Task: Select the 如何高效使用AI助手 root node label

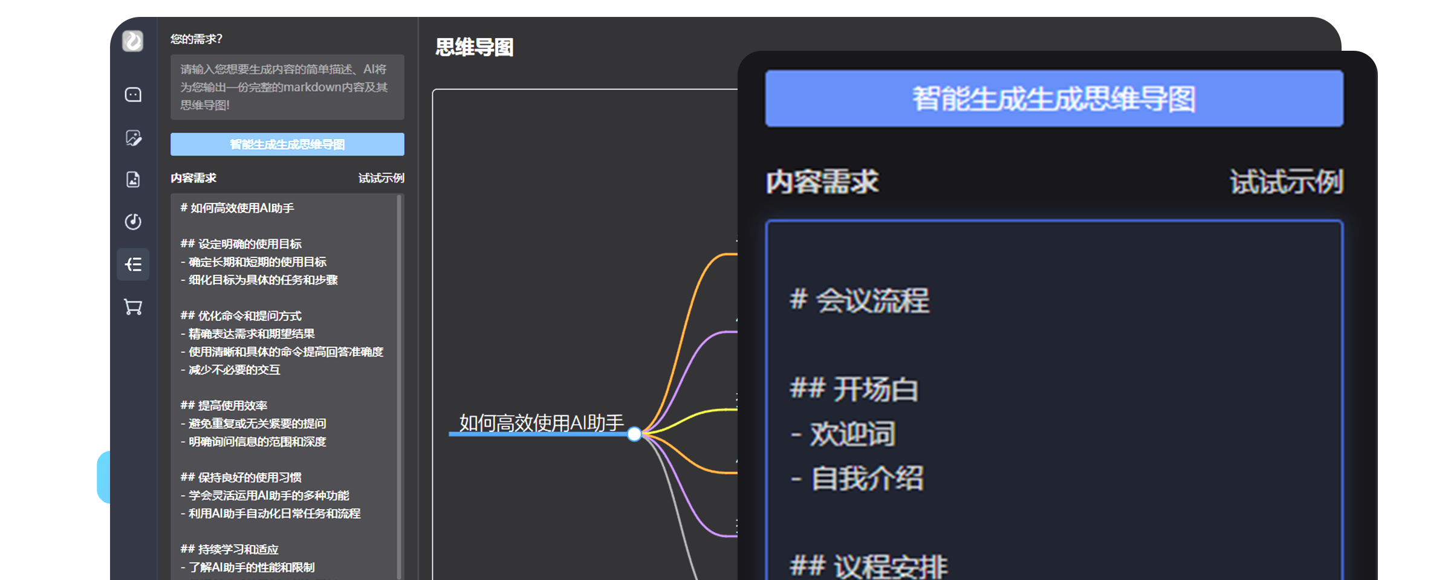Action: pyautogui.click(x=541, y=423)
